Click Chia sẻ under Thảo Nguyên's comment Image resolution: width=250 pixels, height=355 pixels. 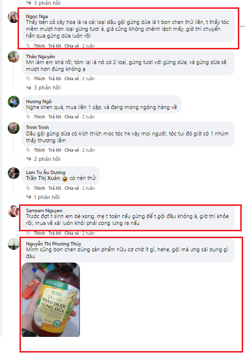72,79
